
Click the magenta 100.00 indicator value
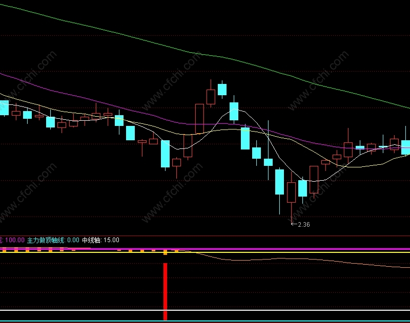coord(15,240)
